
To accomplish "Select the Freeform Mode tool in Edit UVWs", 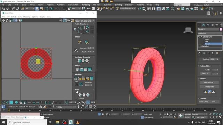I will coord(15,20).
